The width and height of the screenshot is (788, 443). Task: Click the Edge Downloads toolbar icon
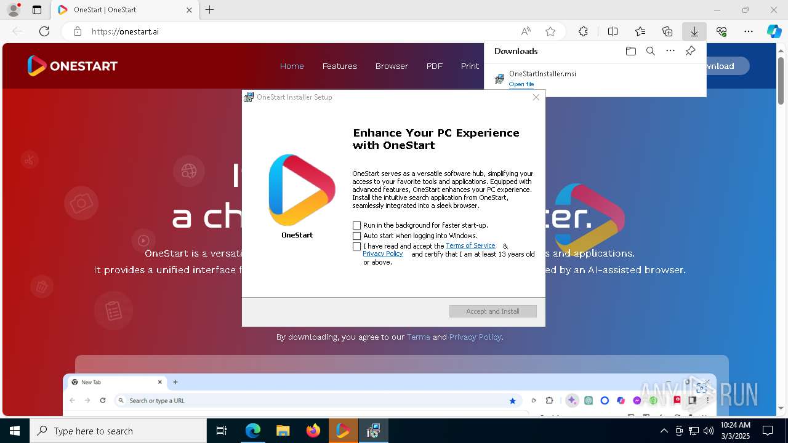coord(694,31)
